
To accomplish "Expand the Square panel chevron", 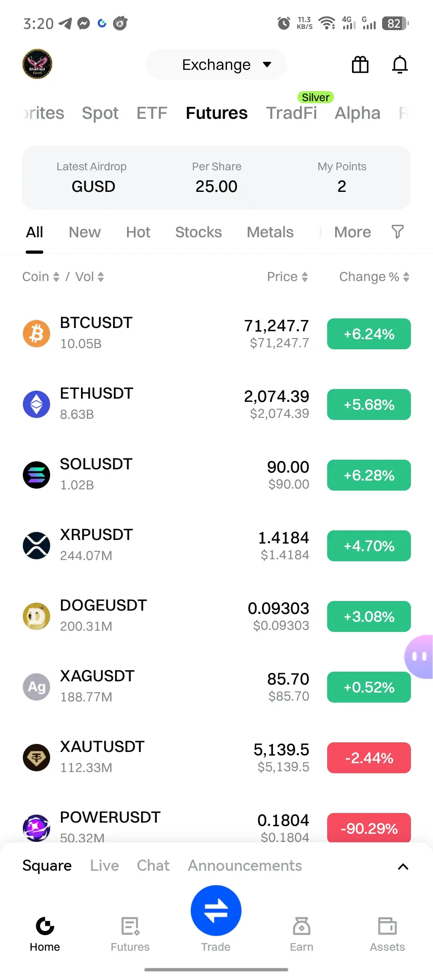I will [403, 866].
